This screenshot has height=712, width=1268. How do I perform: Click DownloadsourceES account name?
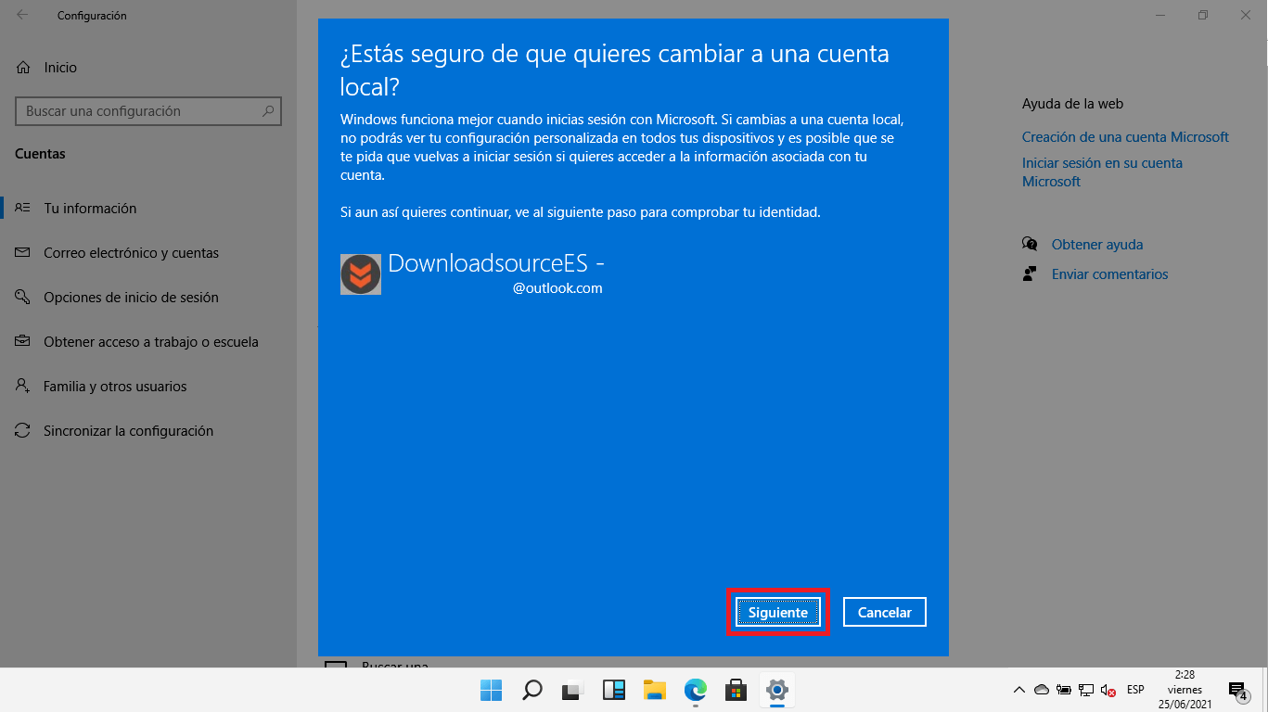click(x=496, y=263)
